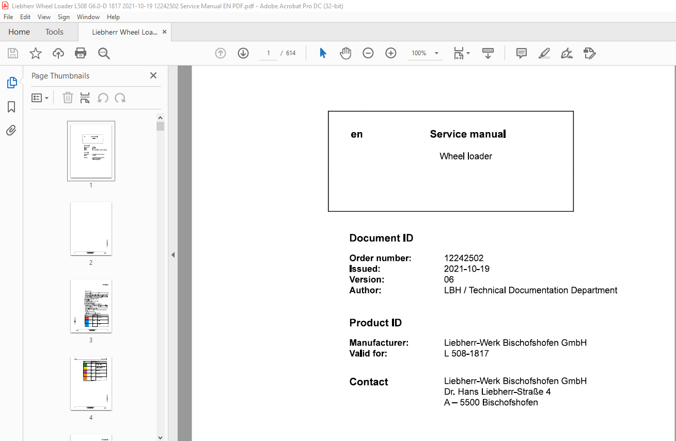
Task: Rotate pages clockwise icon
Action: tap(120, 98)
